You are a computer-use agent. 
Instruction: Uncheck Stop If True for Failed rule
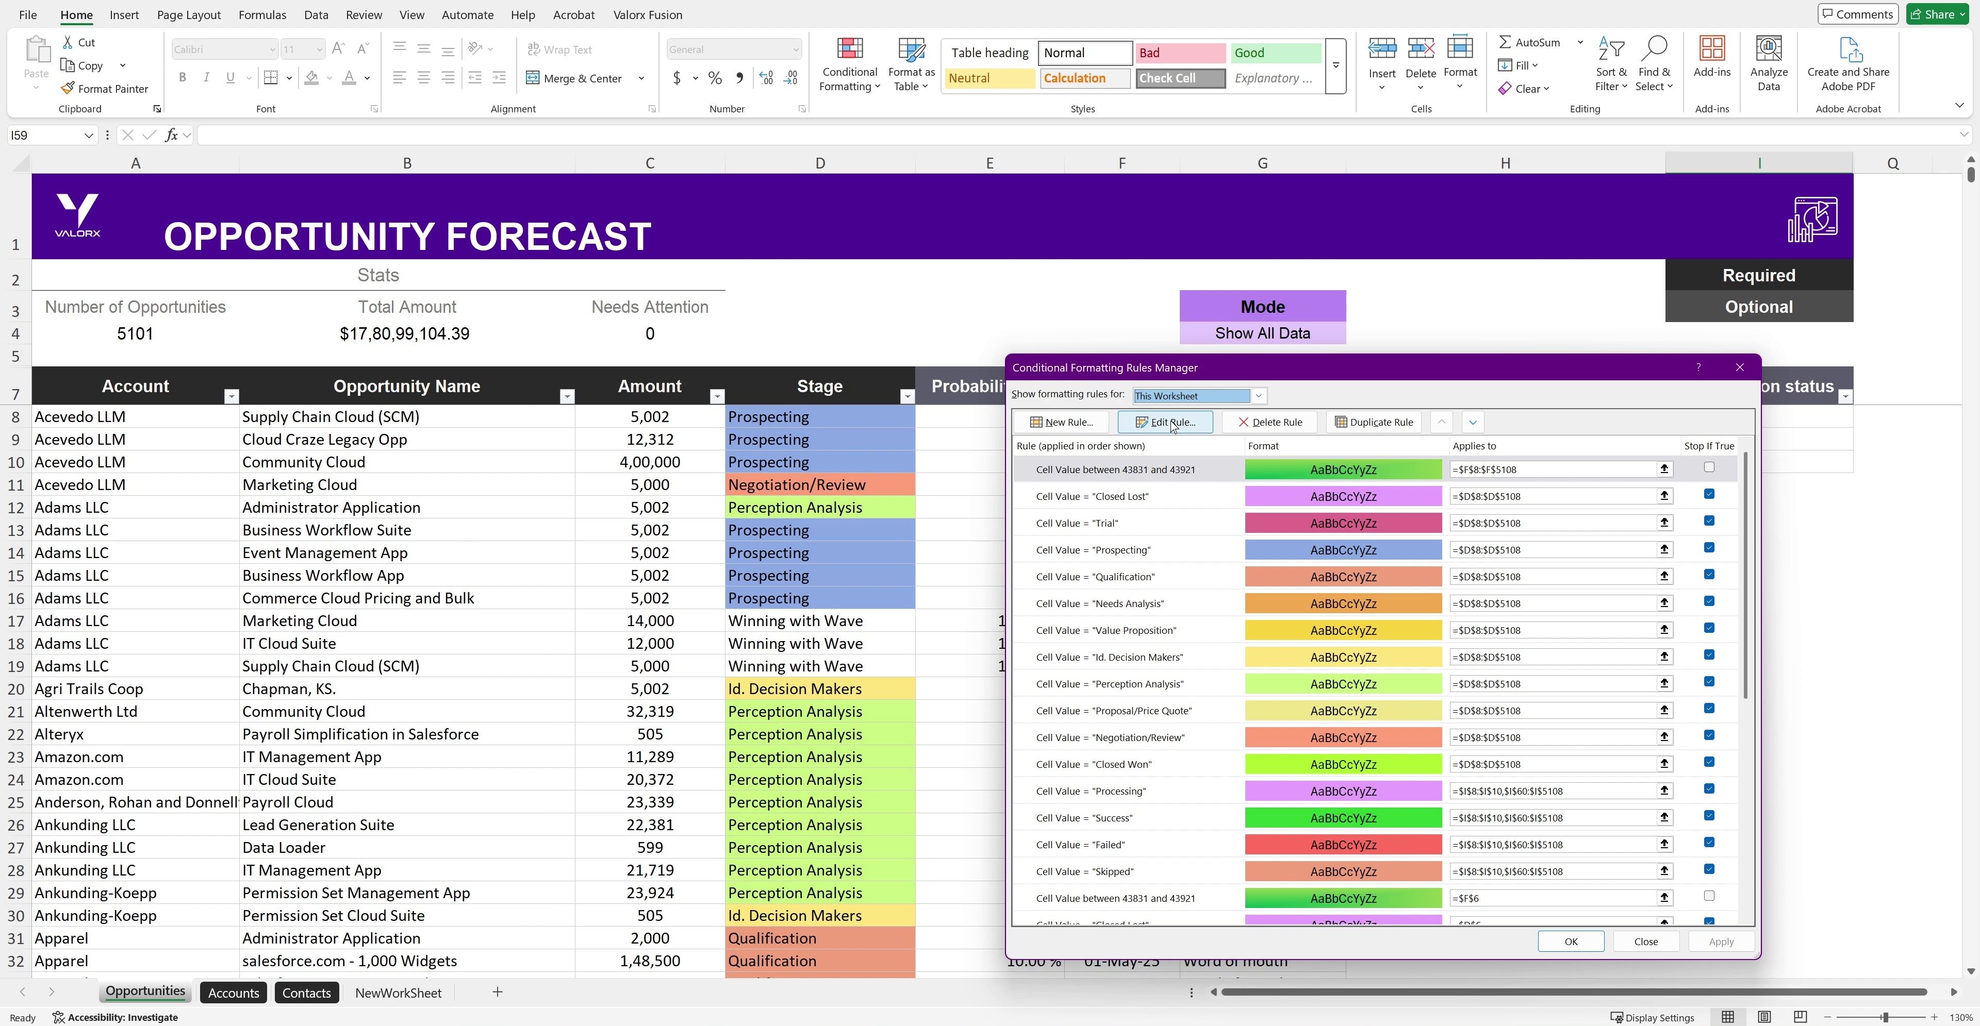1709,843
